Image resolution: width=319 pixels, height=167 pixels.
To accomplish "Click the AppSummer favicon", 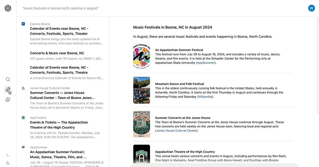I will (23, 147).
